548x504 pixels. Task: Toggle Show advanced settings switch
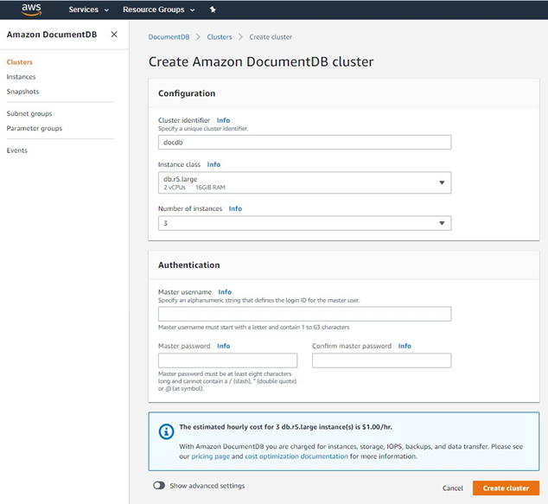(159, 486)
